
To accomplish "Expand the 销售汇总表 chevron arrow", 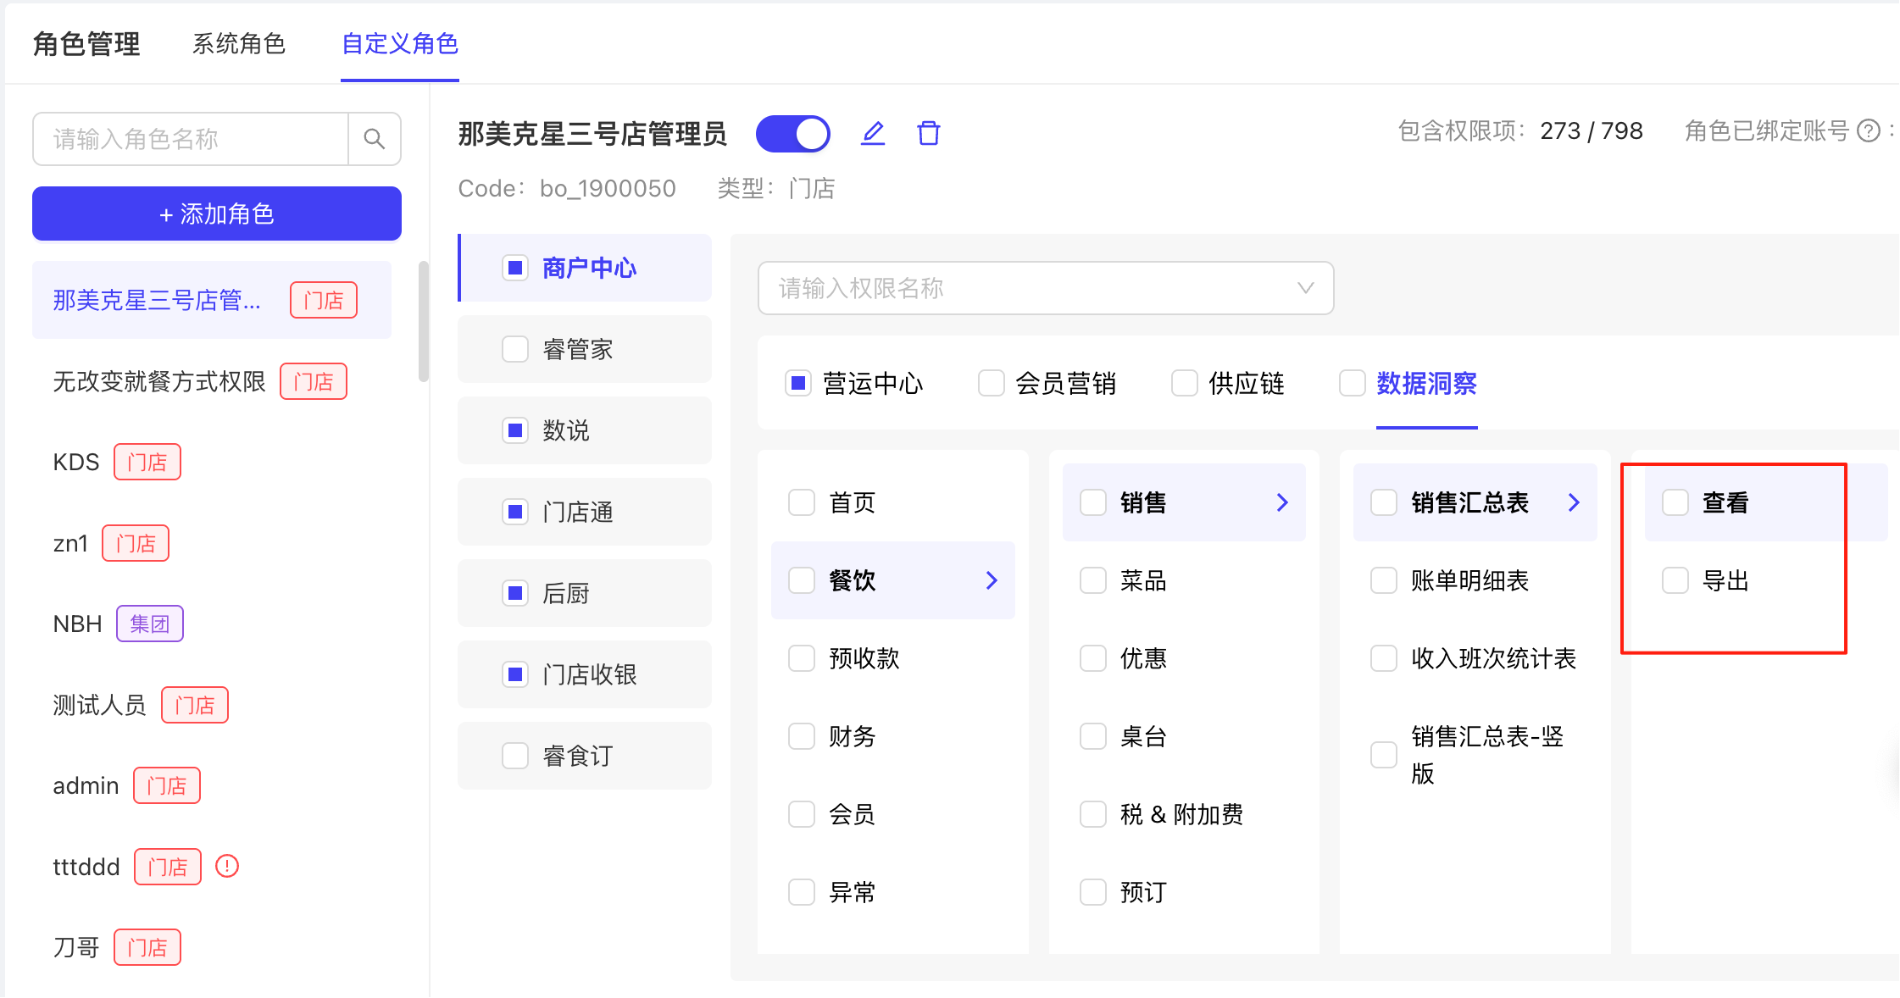I will click(x=1574, y=502).
